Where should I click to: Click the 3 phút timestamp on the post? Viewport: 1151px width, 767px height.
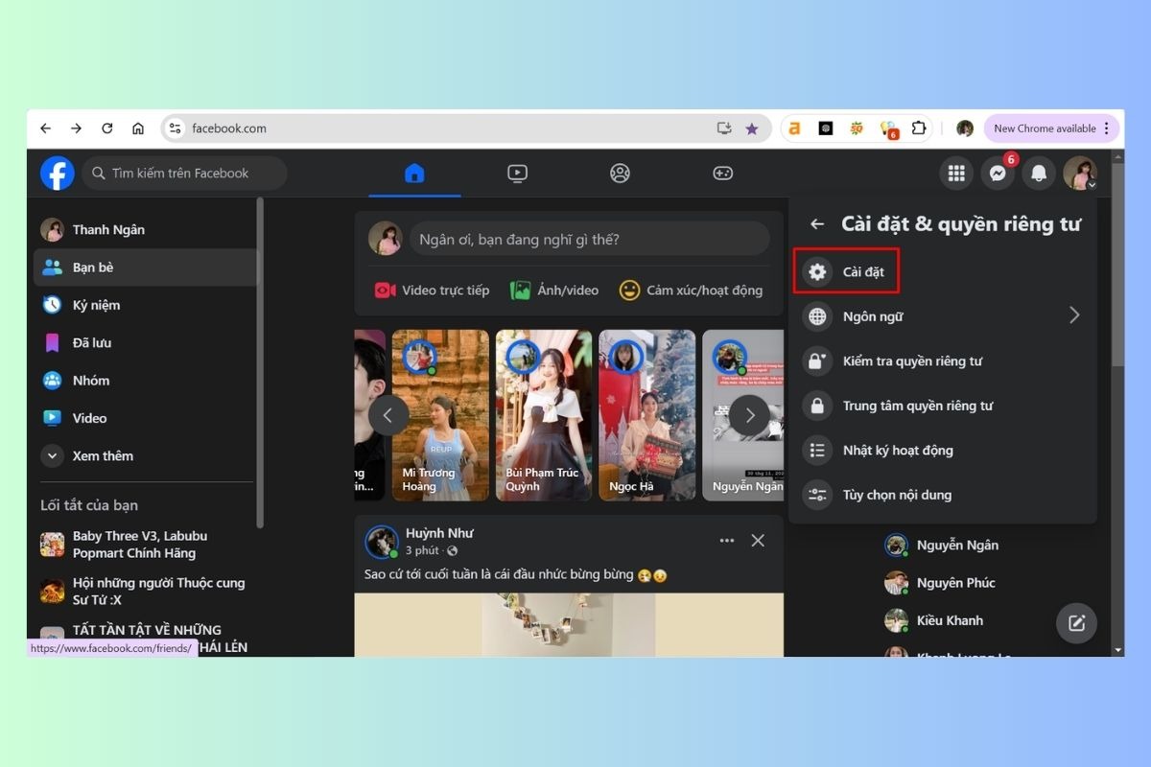tap(422, 550)
